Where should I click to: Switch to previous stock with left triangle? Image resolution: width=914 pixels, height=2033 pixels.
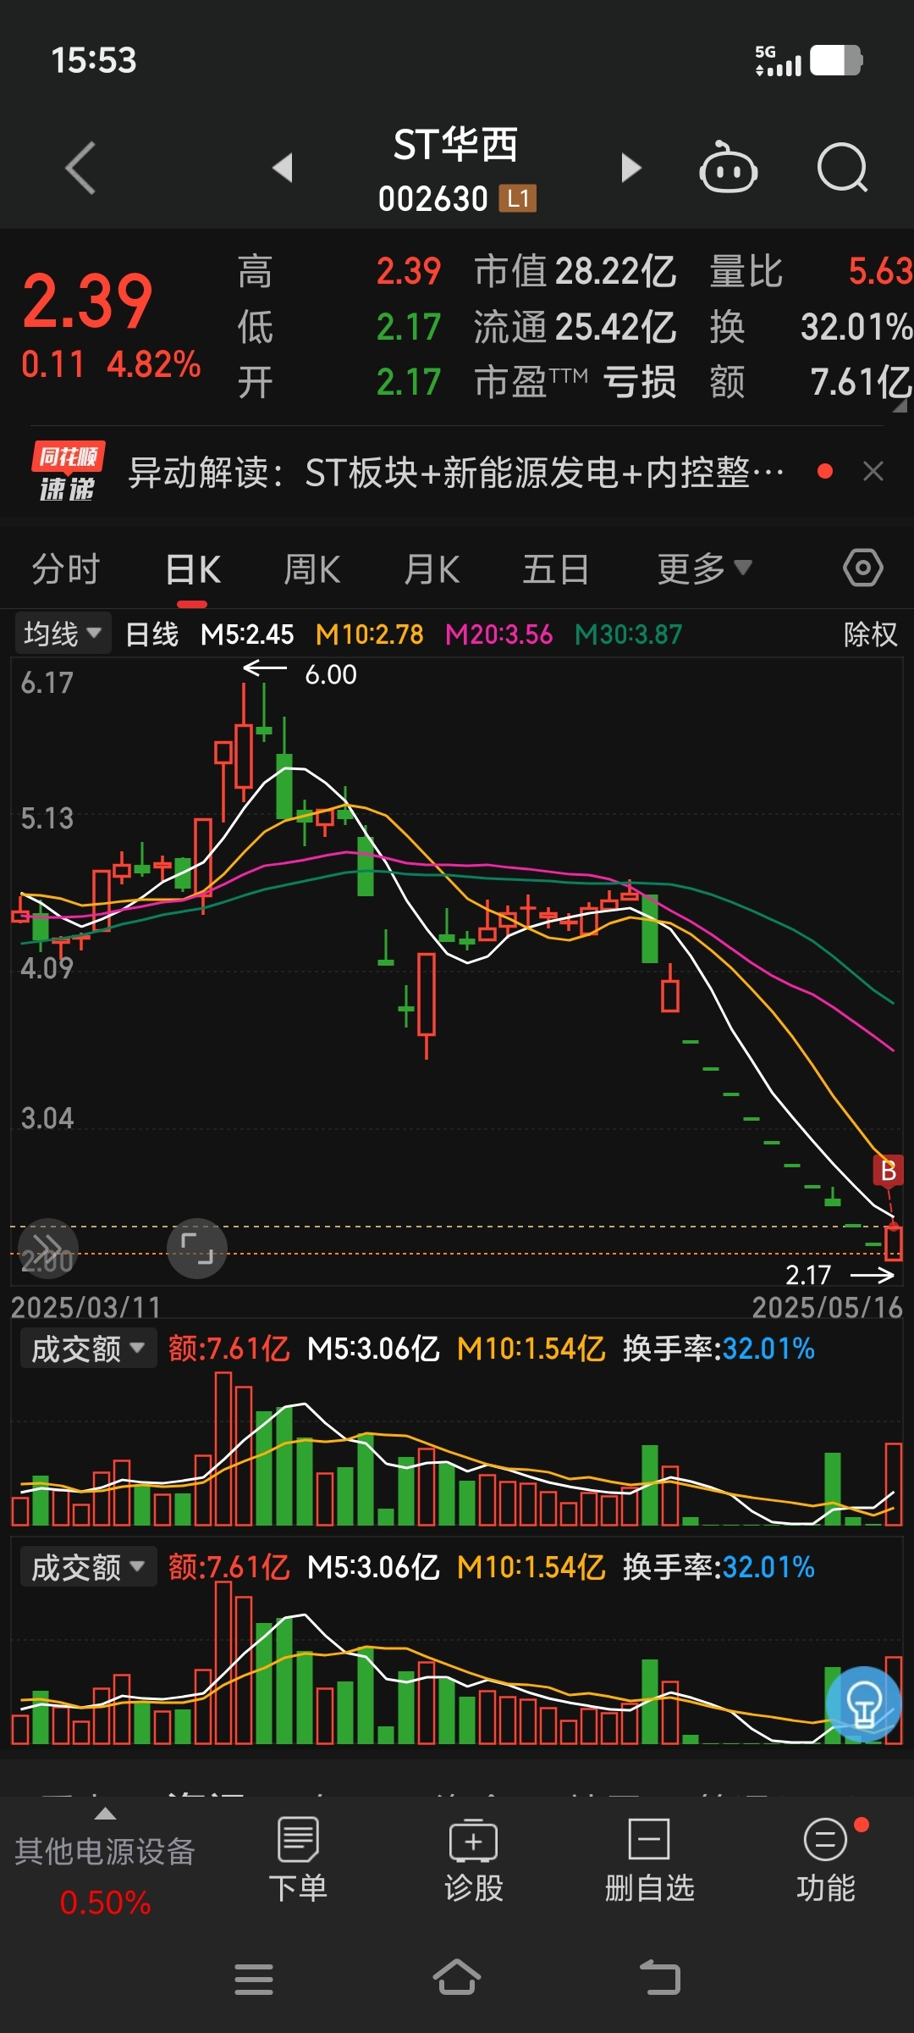pyautogui.click(x=283, y=168)
